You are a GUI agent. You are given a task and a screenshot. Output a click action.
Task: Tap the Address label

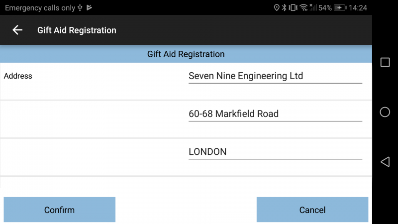tap(18, 76)
